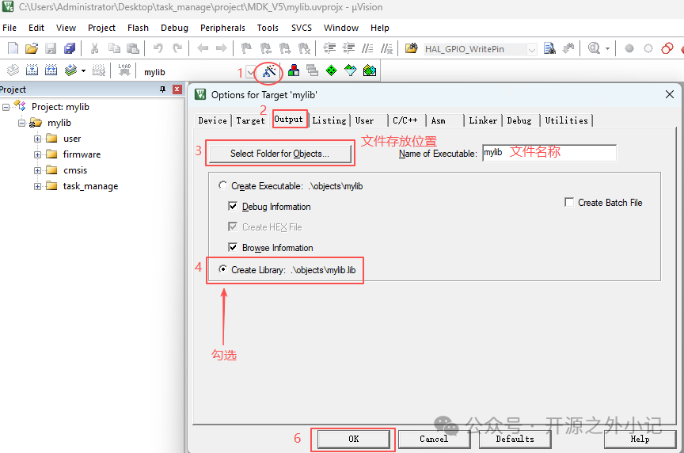This screenshot has width=684, height=453.
Task: Click the Defaults button
Action: [515, 439]
